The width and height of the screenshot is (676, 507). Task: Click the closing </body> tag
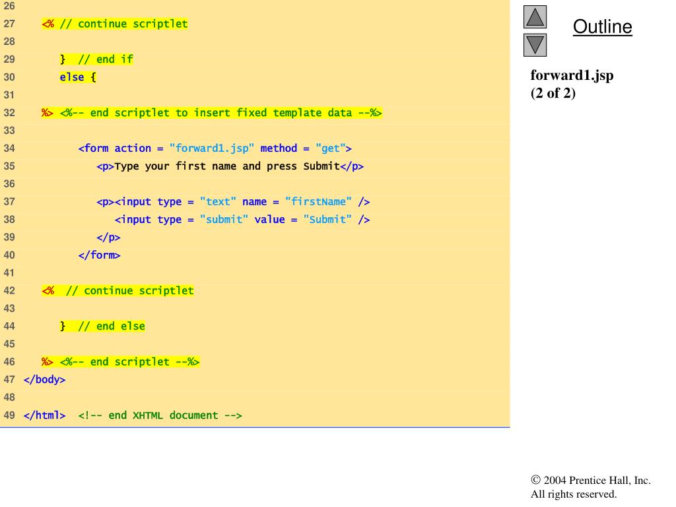pos(44,380)
